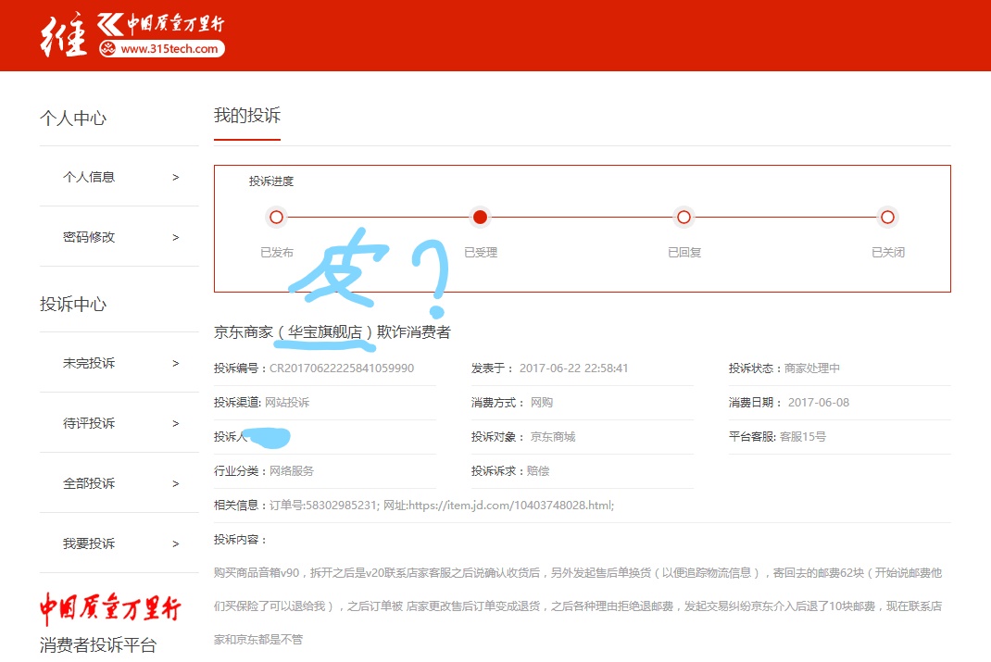Click 消费者投诉平台 caption under logo
Viewport: 991px width, 662px height.
coord(98,645)
